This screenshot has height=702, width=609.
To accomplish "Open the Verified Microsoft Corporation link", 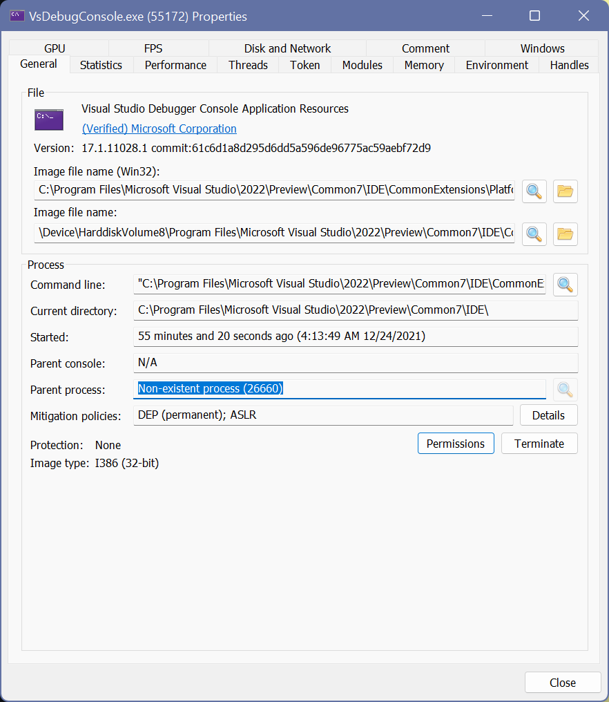I will click(x=159, y=129).
